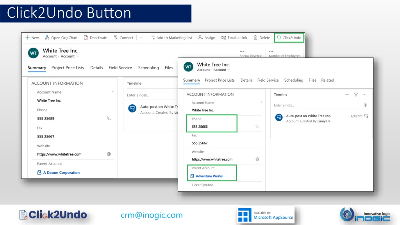The height and width of the screenshot is (225, 400).
Task: Click the Number of Employees header field
Action: tap(284, 54)
